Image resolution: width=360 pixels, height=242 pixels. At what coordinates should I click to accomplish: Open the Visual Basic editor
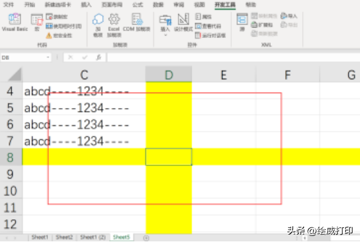click(x=15, y=22)
